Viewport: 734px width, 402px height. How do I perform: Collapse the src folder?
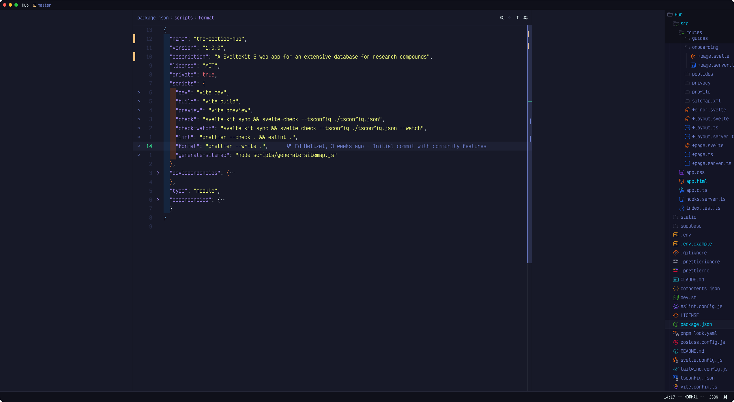tap(681, 24)
